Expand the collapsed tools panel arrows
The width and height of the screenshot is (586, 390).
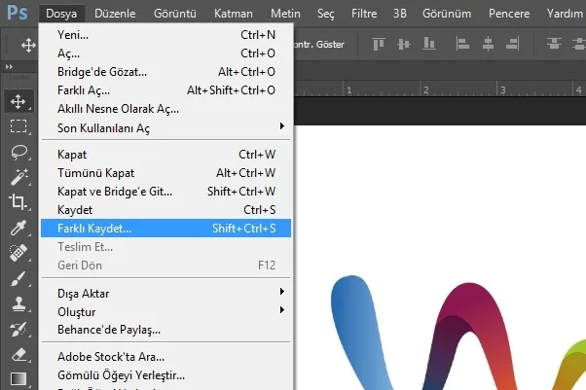click(9, 67)
